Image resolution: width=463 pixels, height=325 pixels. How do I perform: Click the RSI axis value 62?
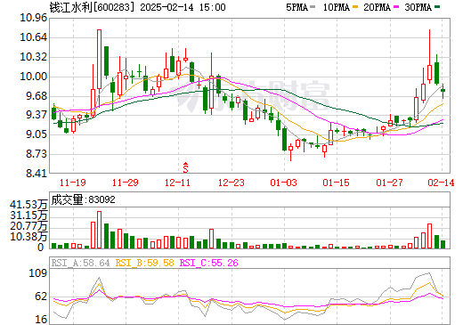coord(41,297)
